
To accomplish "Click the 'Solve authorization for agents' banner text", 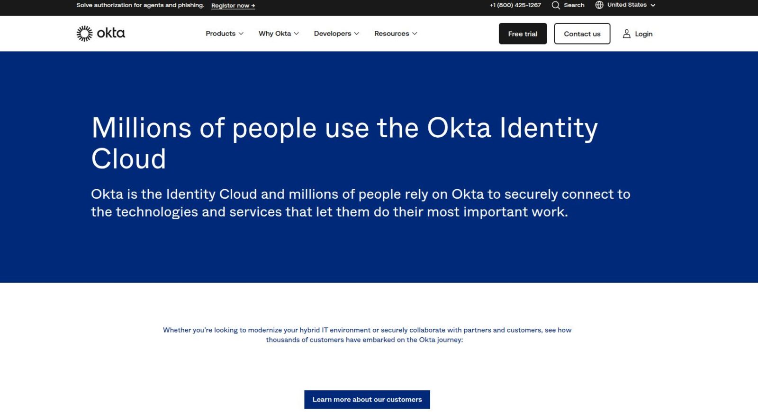I will click(x=140, y=5).
